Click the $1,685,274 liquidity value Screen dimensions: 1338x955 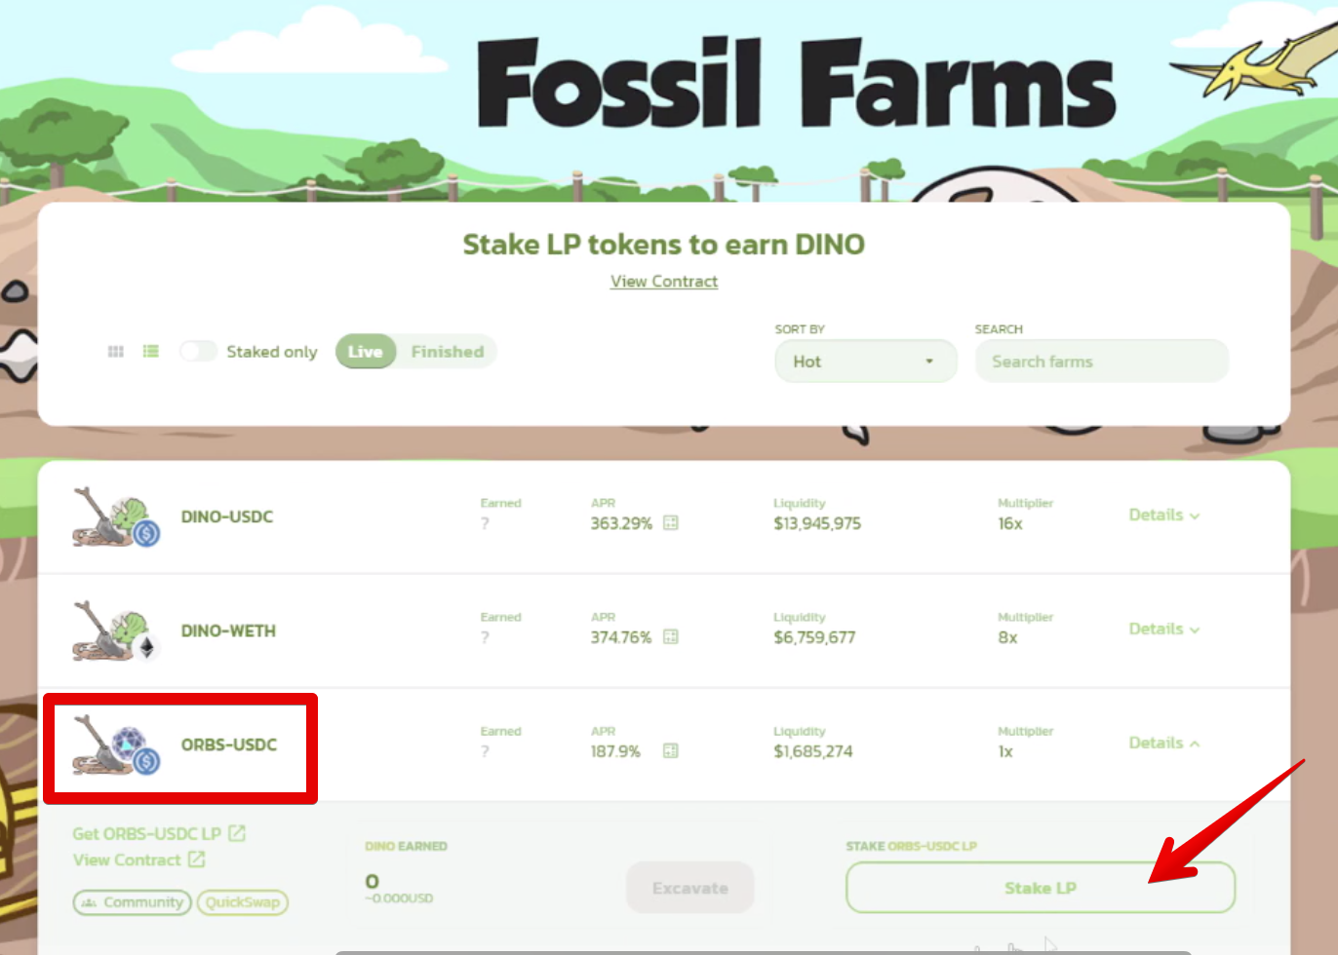point(813,751)
